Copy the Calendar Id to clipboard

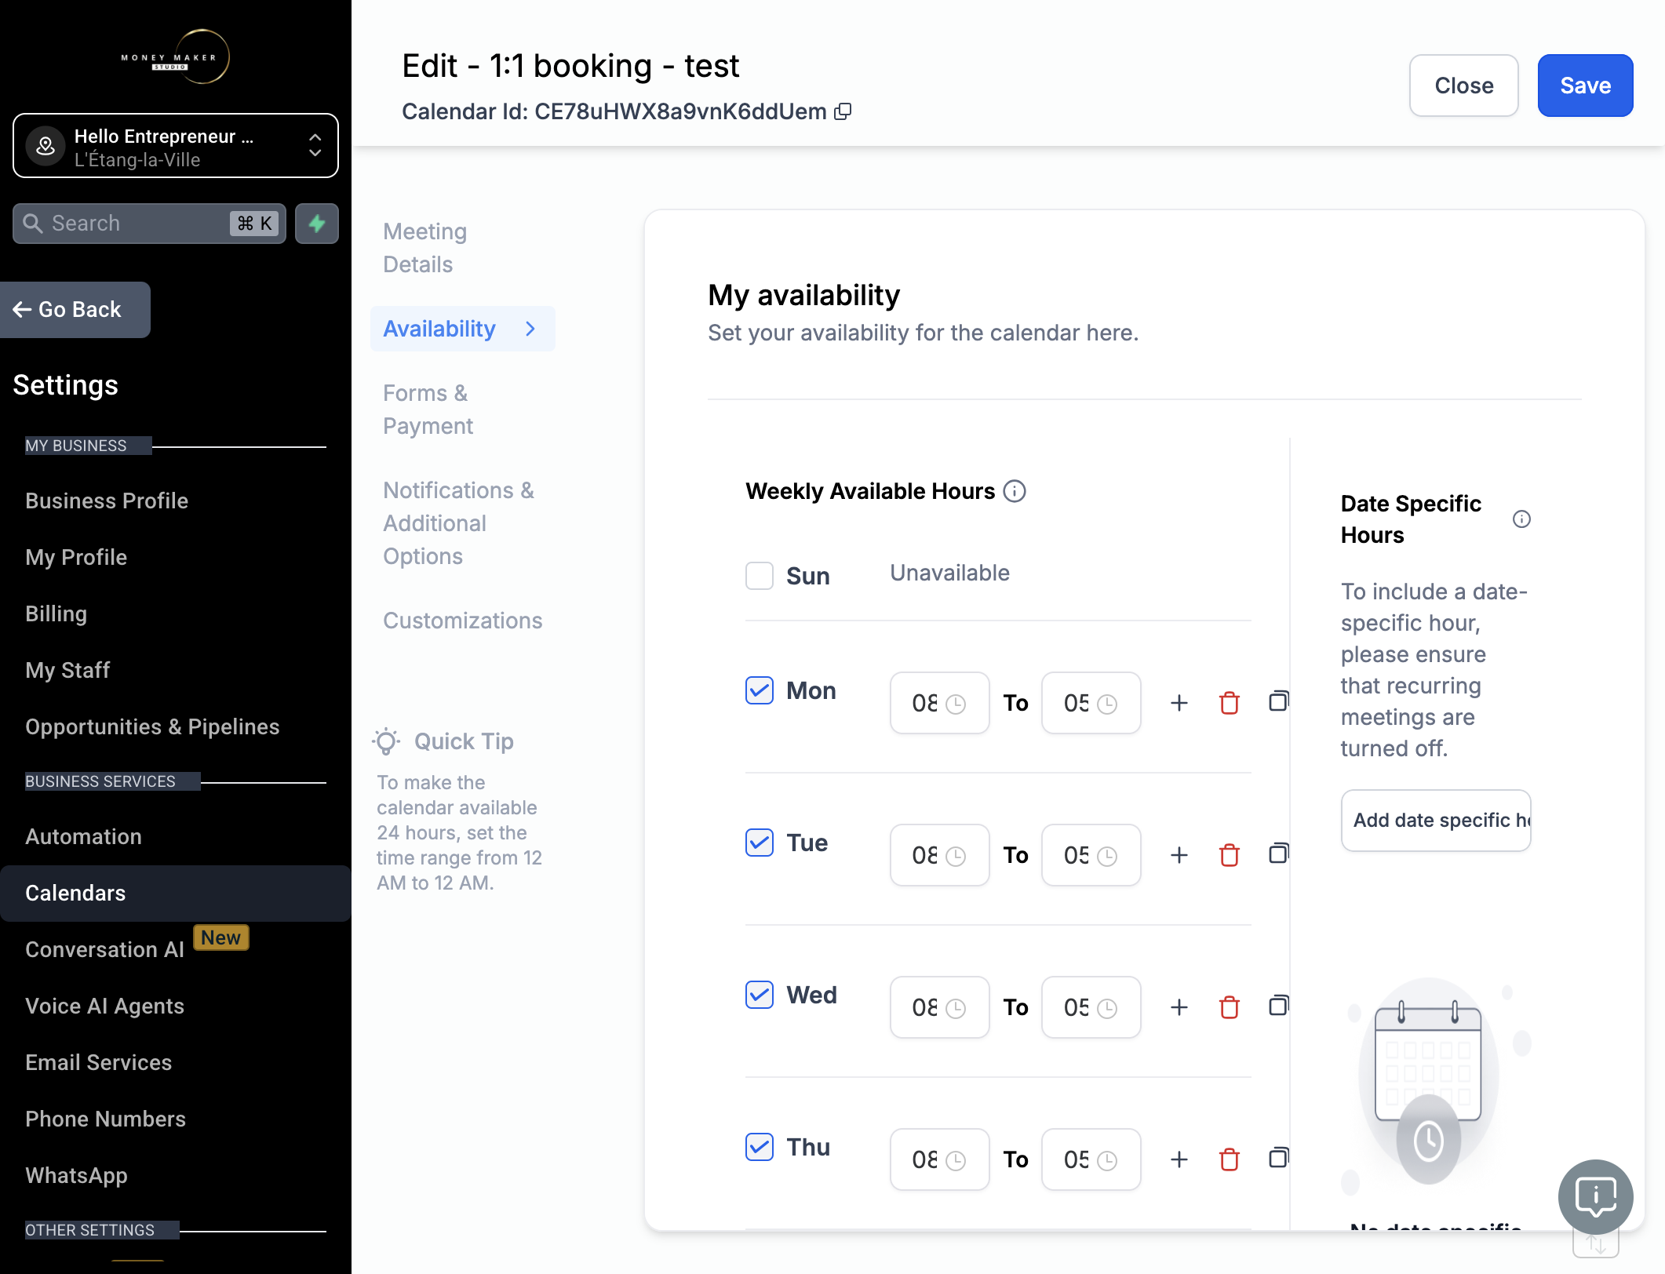843,111
